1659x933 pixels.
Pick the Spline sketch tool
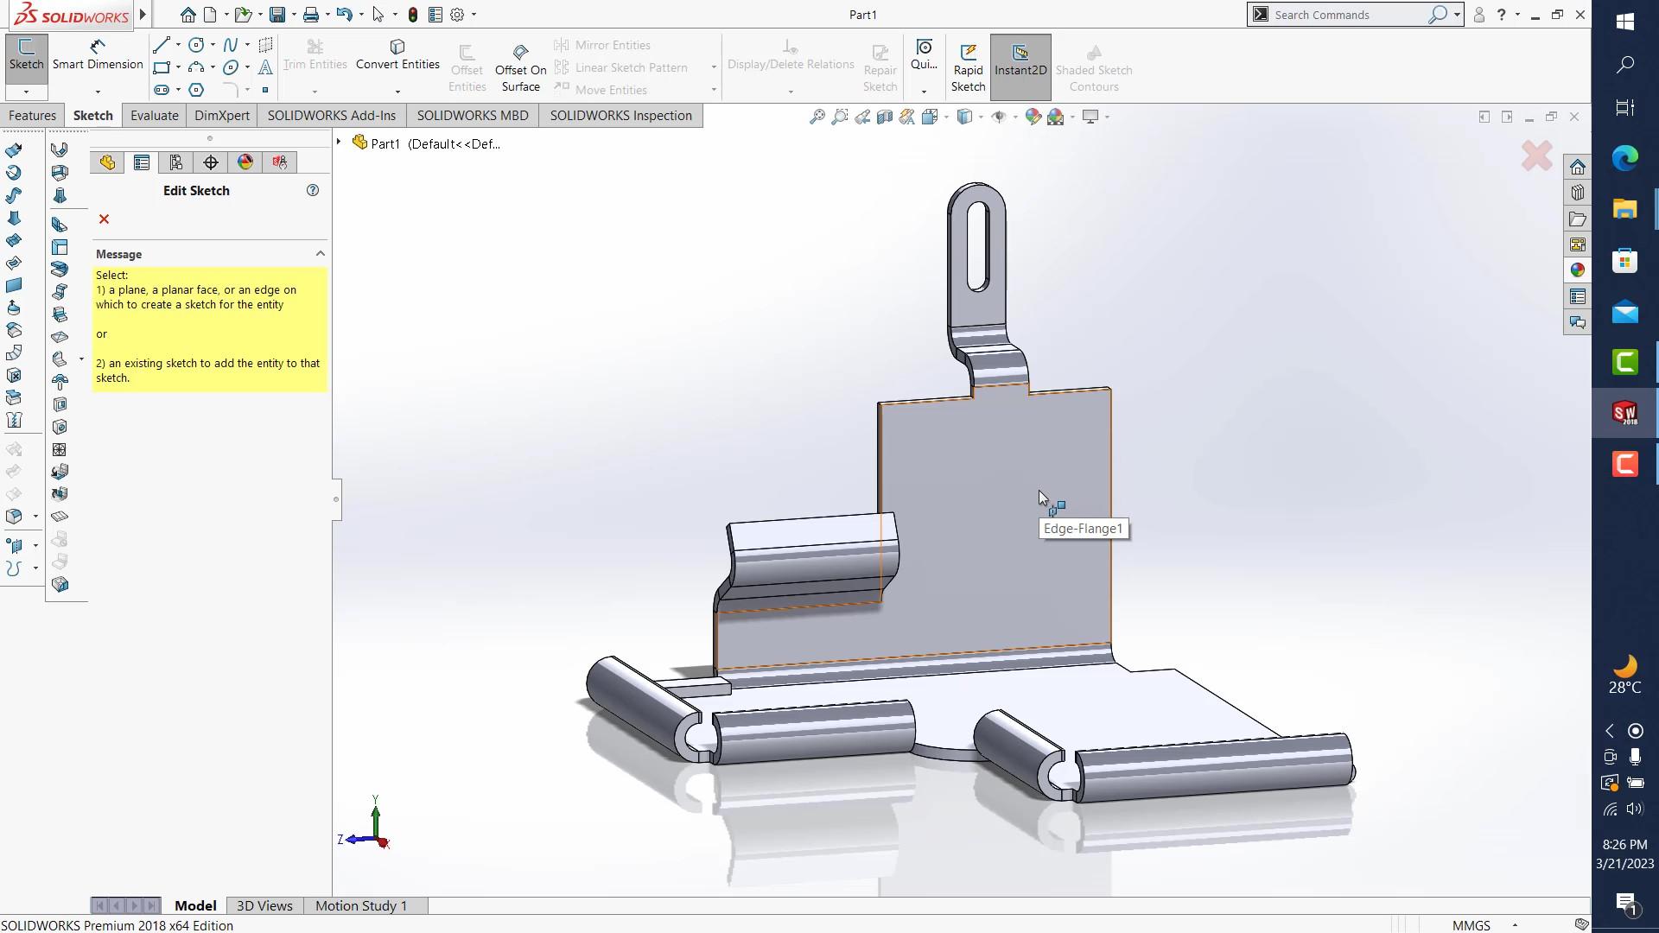pyautogui.click(x=230, y=45)
